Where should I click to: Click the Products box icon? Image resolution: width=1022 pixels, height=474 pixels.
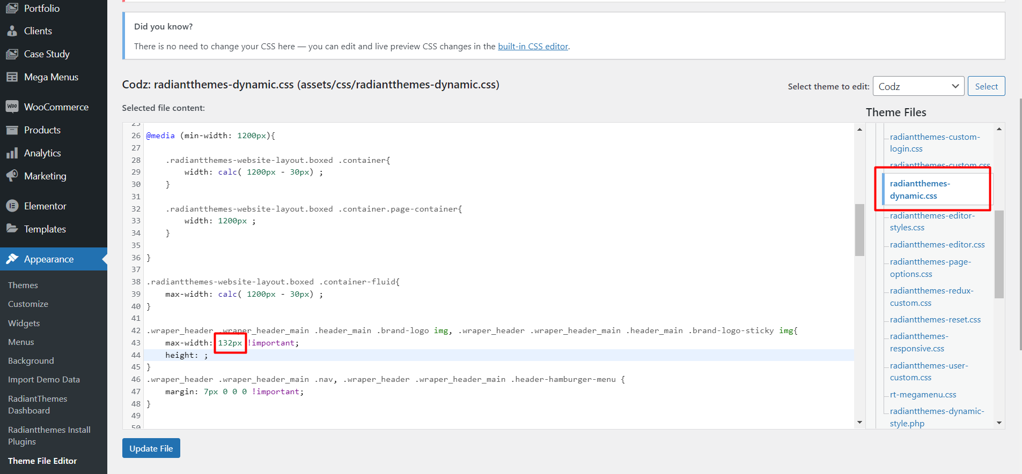(12, 130)
